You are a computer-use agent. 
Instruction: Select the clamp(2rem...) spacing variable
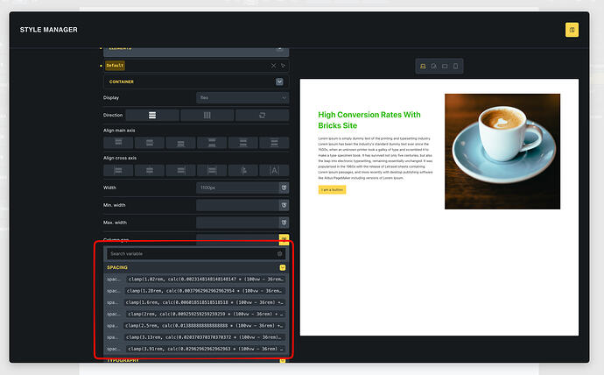coord(204,314)
